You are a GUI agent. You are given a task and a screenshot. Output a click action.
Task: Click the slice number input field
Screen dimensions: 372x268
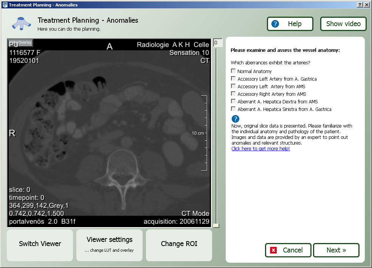click(217, 43)
